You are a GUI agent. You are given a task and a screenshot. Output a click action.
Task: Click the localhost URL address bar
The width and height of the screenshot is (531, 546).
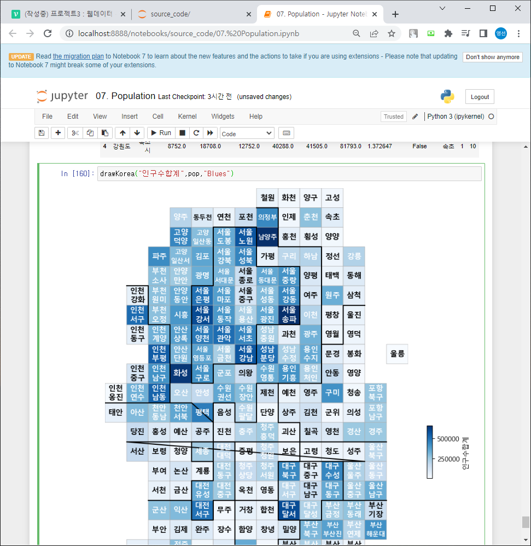pos(189,33)
